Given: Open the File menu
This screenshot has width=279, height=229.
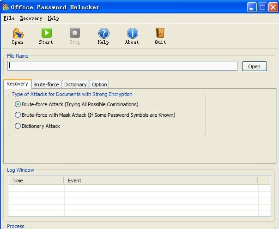Looking at the screenshot, I should (9, 18).
